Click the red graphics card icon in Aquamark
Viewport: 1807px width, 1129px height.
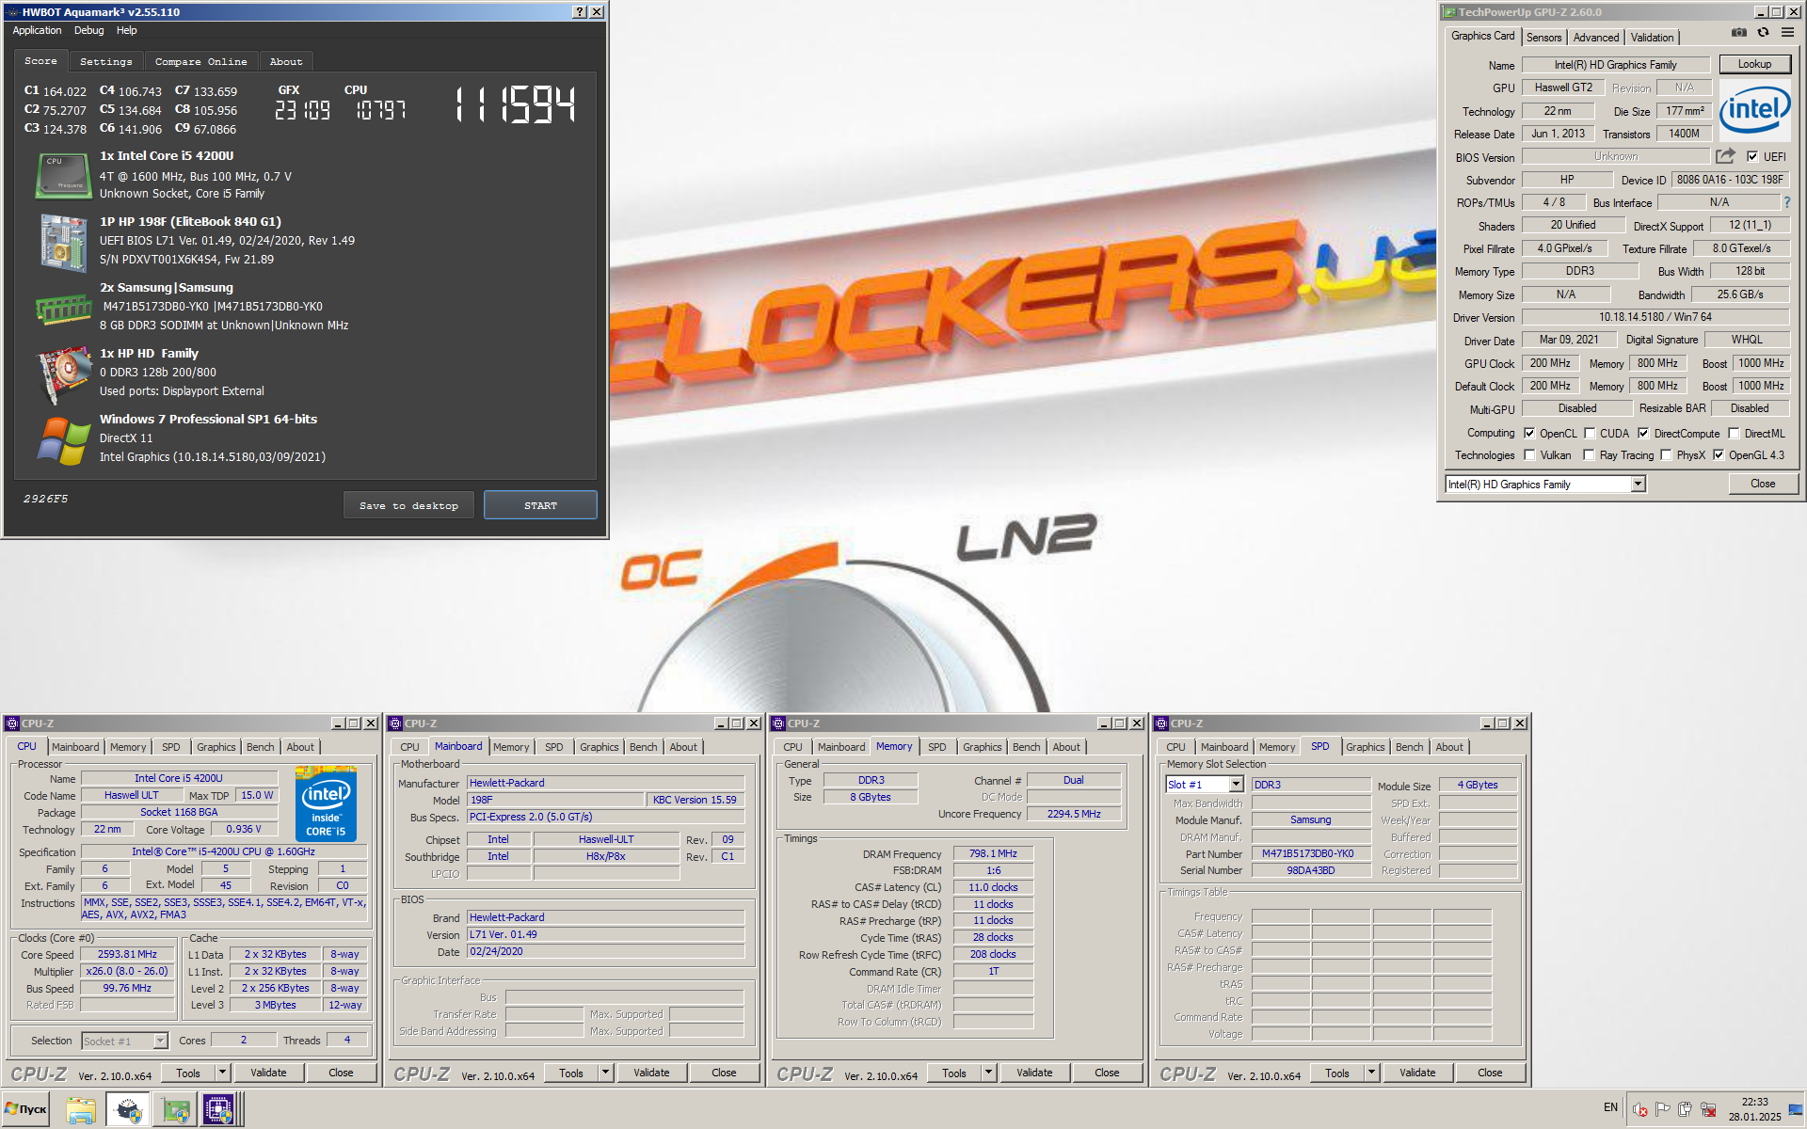(63, 375)
